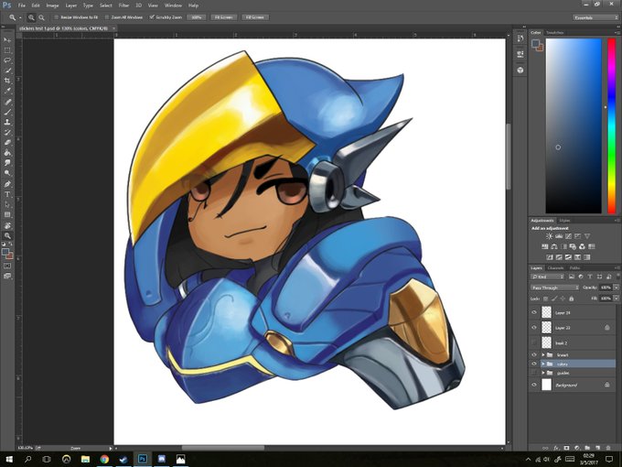The image size is (622, 467).
Task: Open the 3D panel cube icon
Action: [x=520, y=70]
